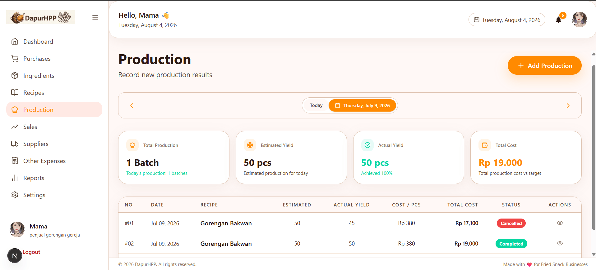
Task: Click the Total Production chef hat icon
Action: coord(132,145)
